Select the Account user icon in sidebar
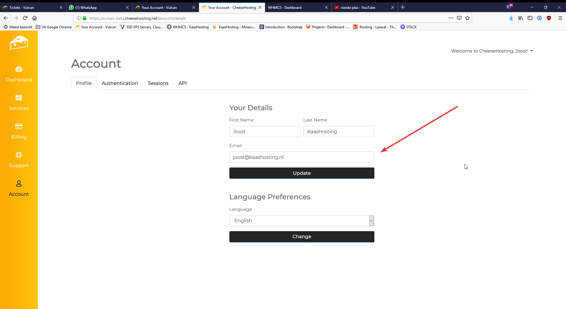This screenshot has height=309, width=566. click(x=19, y=184)
